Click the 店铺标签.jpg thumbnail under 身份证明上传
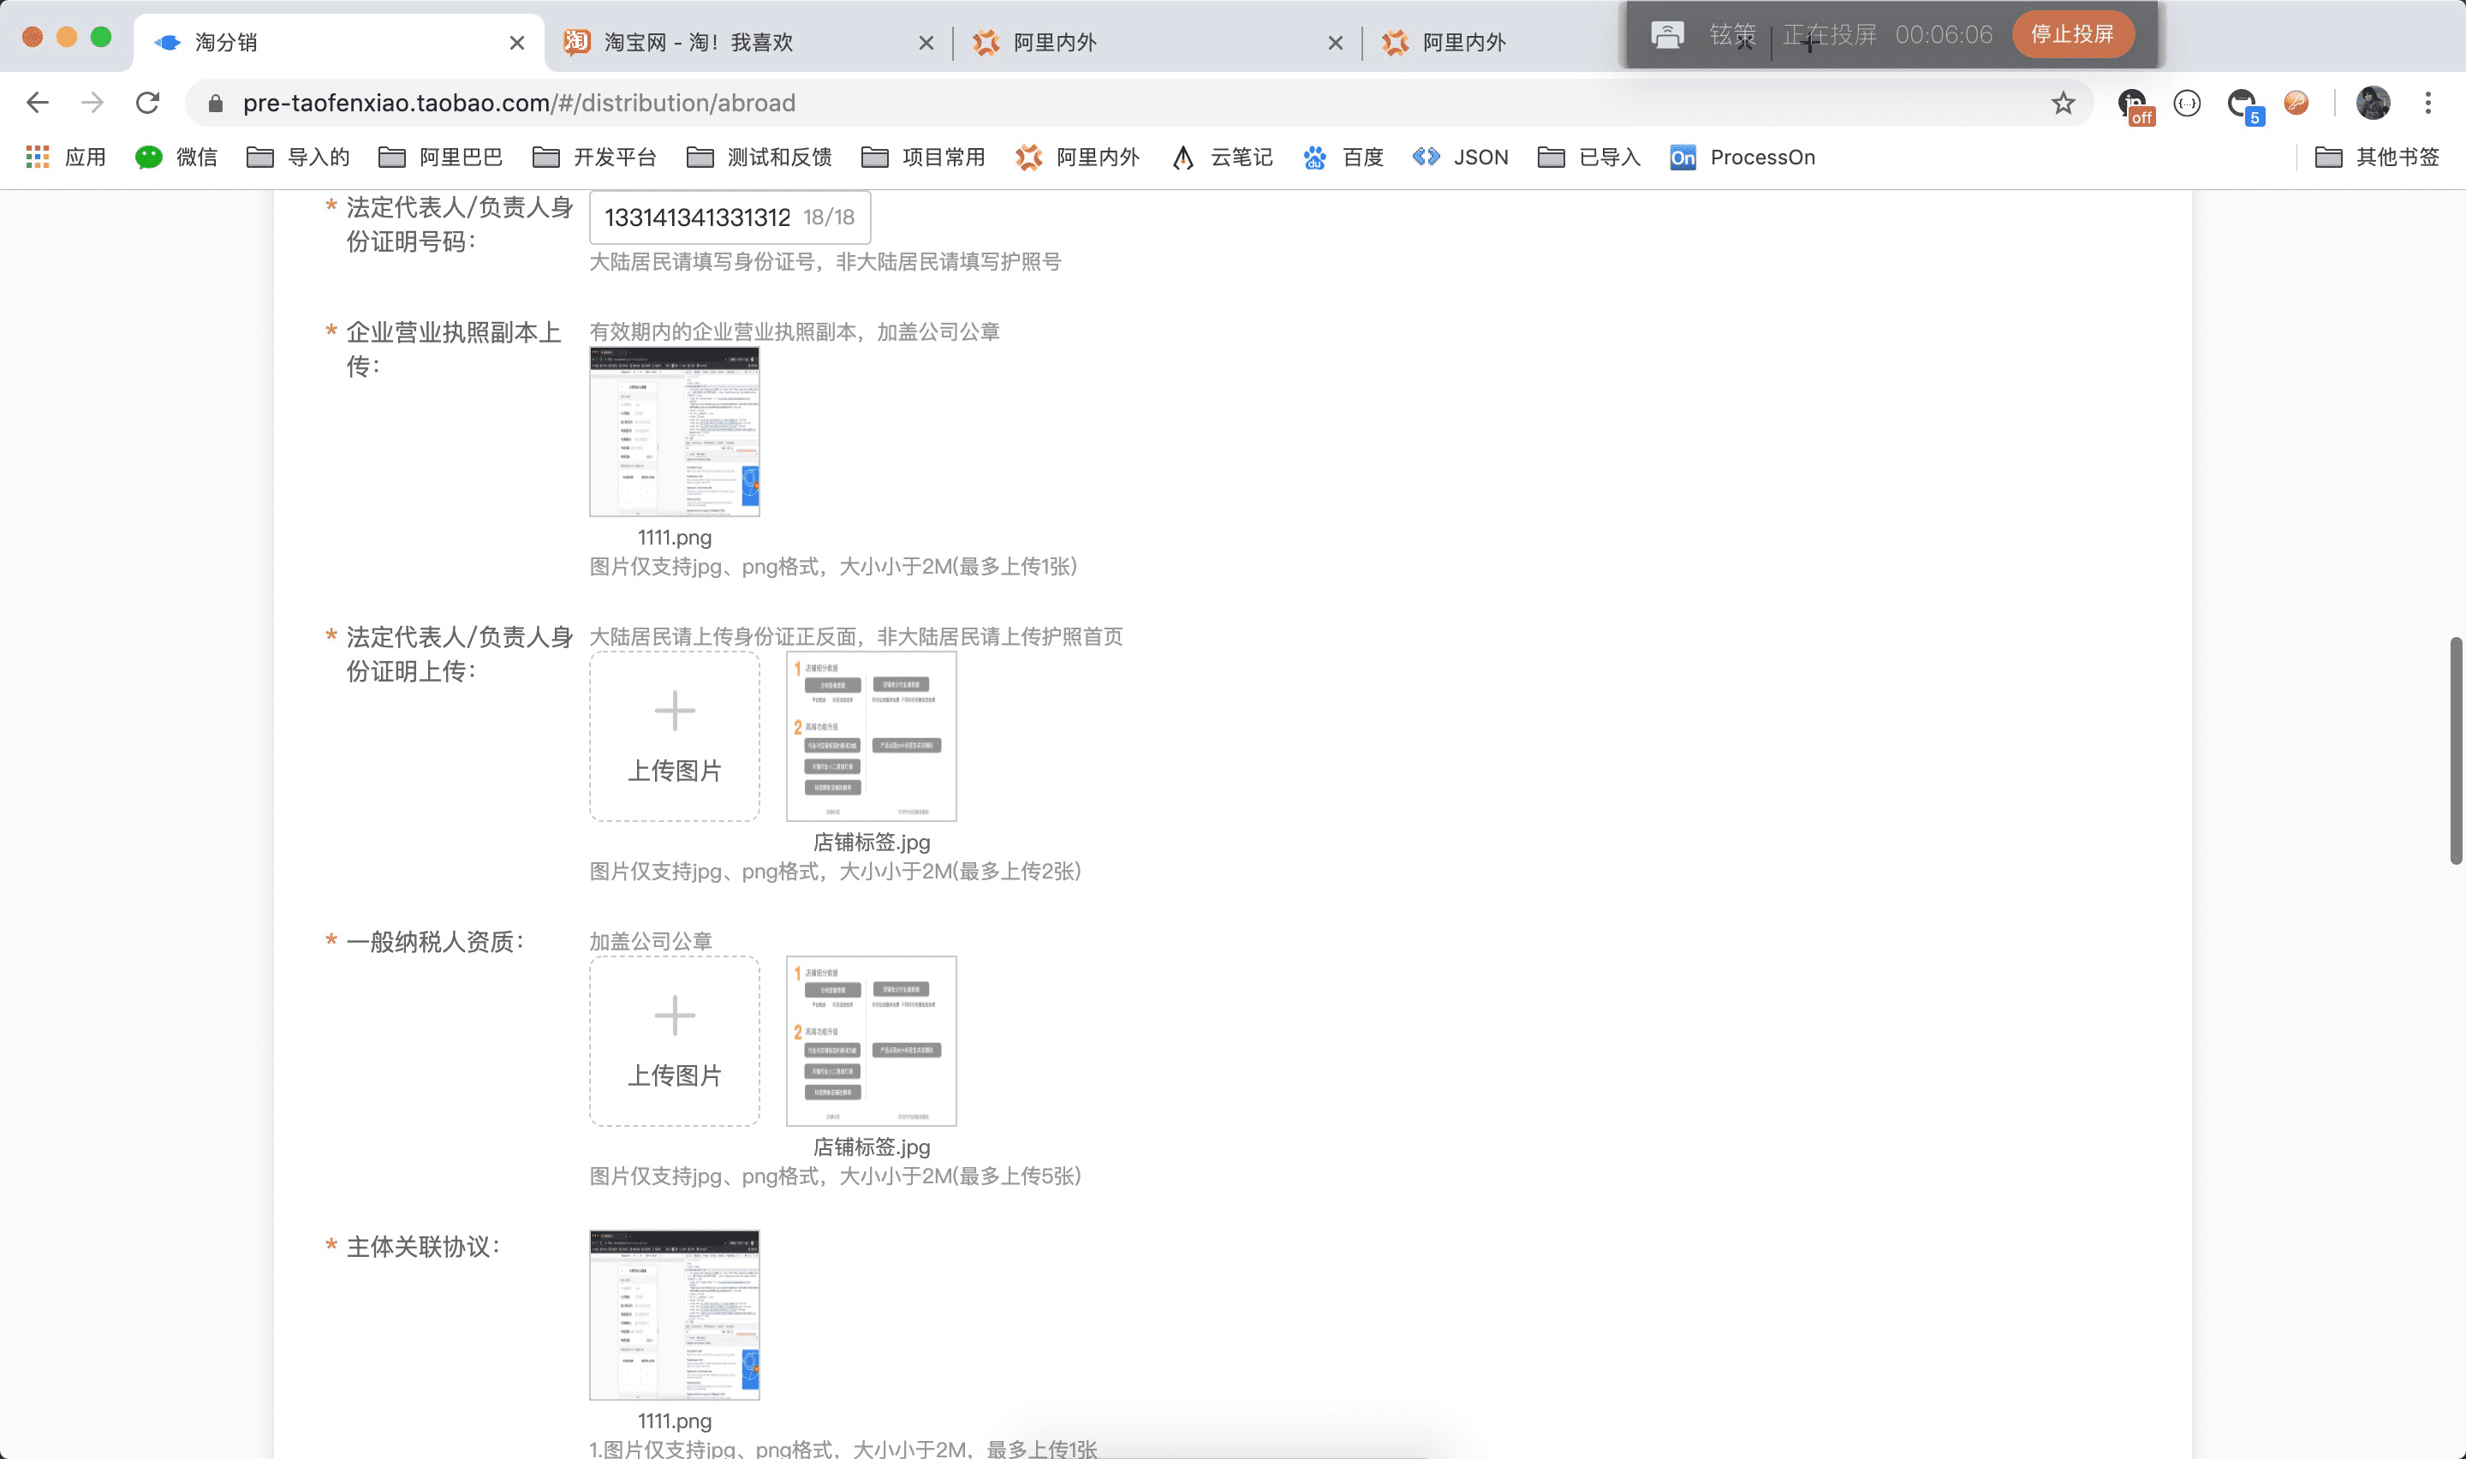 871,736
